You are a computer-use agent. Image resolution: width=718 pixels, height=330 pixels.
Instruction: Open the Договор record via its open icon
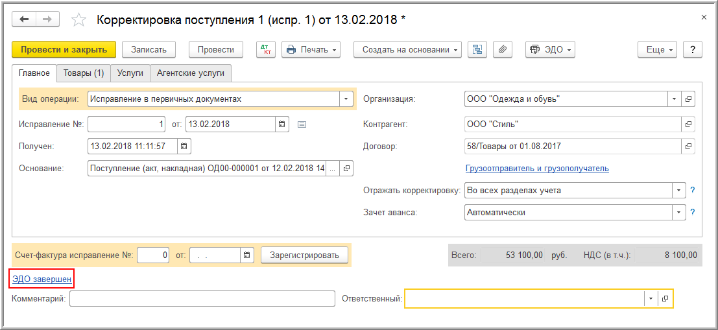688,146
